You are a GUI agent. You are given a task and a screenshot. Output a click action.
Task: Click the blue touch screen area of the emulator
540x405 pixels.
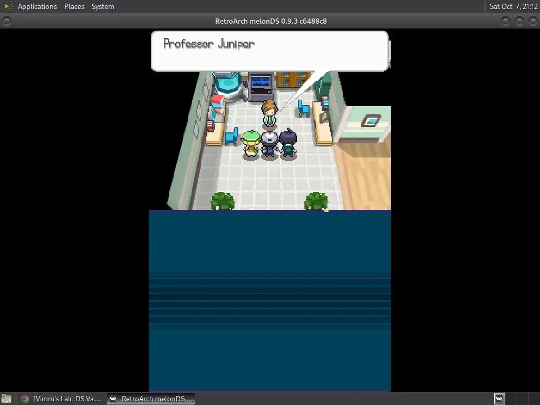[269, 301]
